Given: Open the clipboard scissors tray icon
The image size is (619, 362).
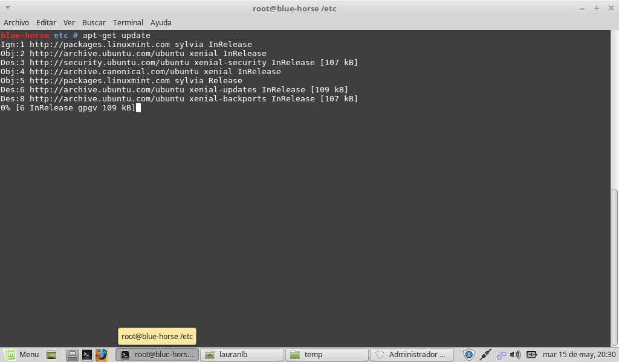Looking at the screenshot, I should [x=501, y=355].
